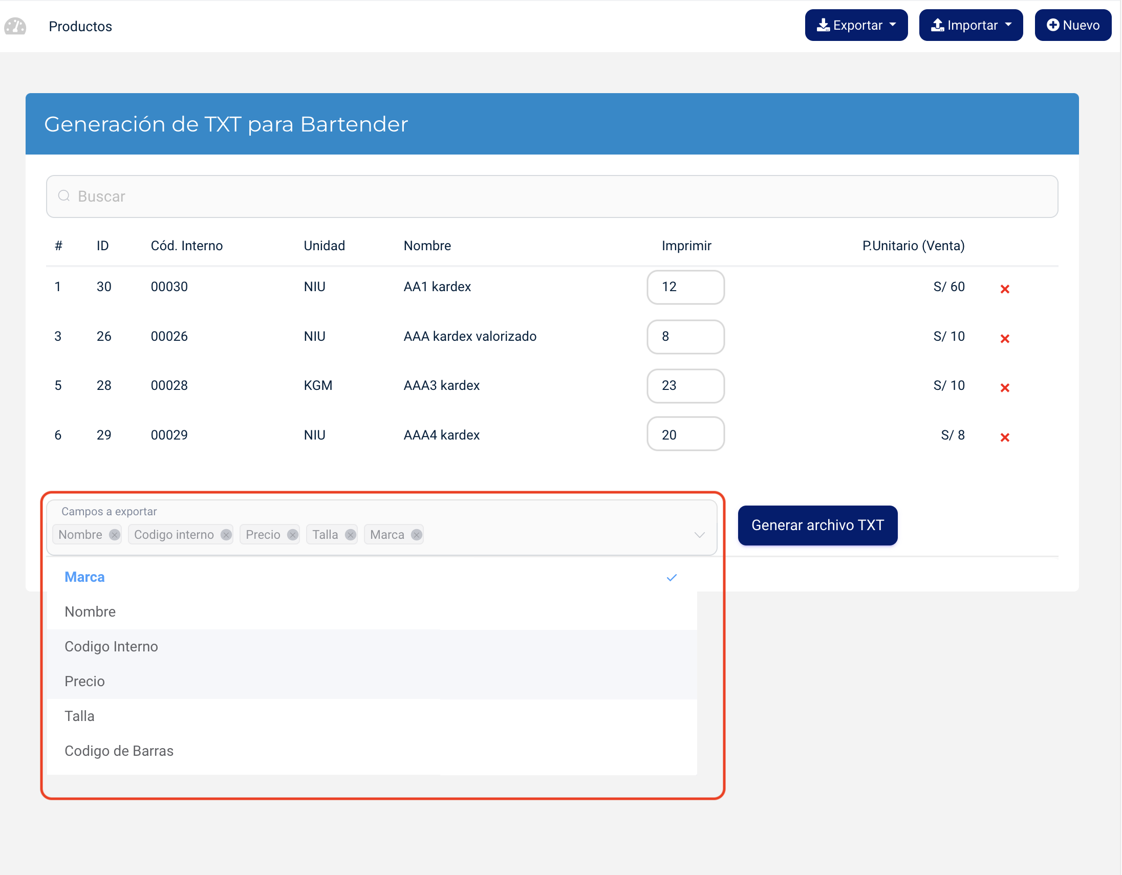Remove the Precio tag chip
The height and width of the screenshot is (875, 1122).
(292, 535)
